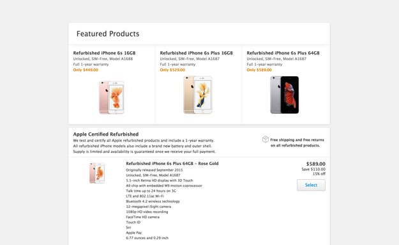
Task: Click the free shipping box icon
Action: click(x=266, y=139)
